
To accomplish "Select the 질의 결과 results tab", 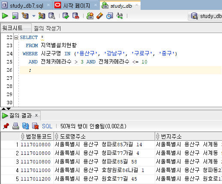I will 21,115.
